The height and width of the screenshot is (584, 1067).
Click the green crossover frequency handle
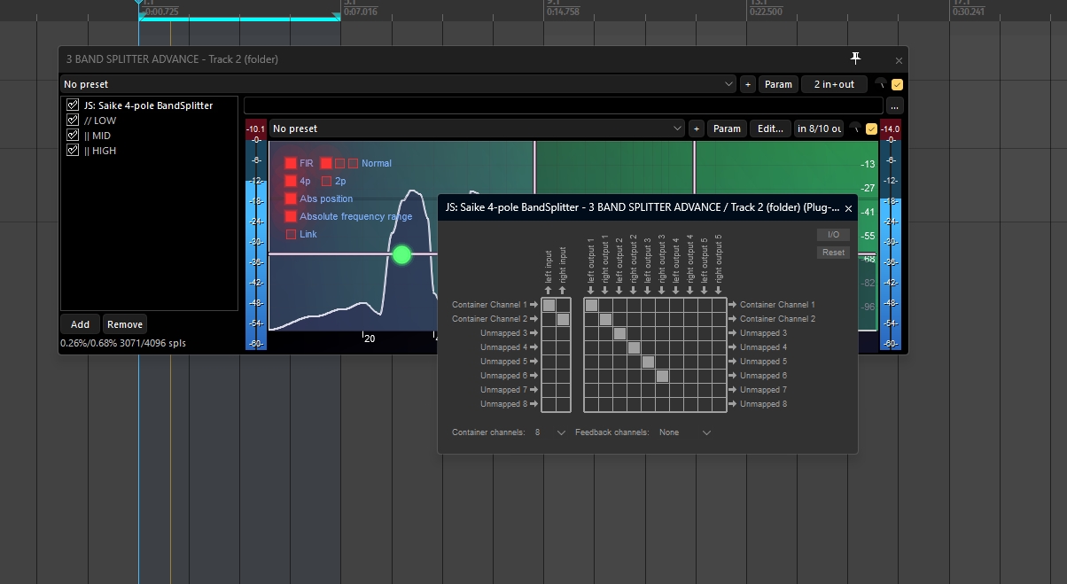[401, 255]
